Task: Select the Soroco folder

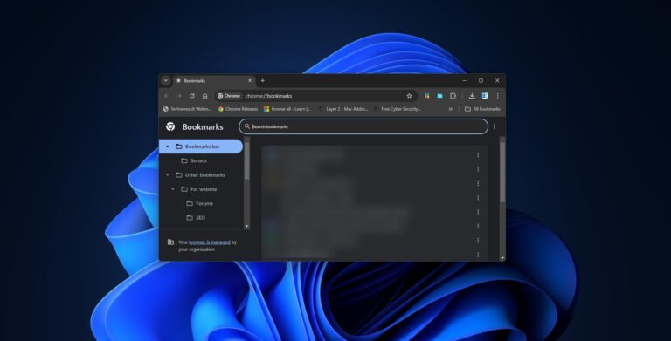Action: [194, 160]
